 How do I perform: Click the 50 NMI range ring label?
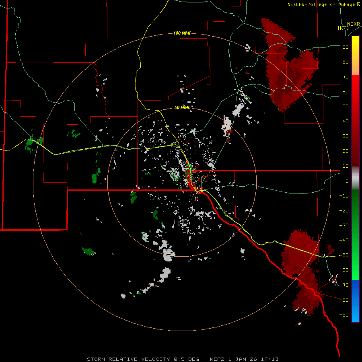click(182, 107)
